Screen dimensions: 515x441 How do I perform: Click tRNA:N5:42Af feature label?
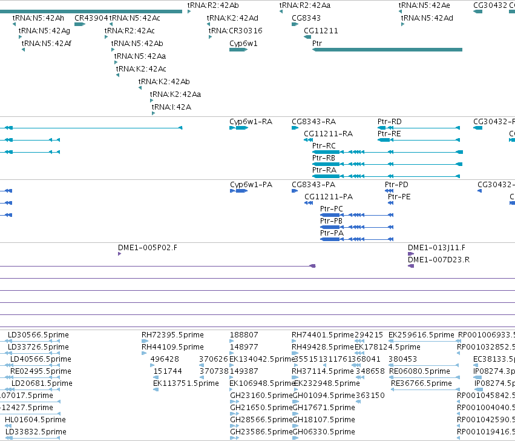(x=47, y=44)
